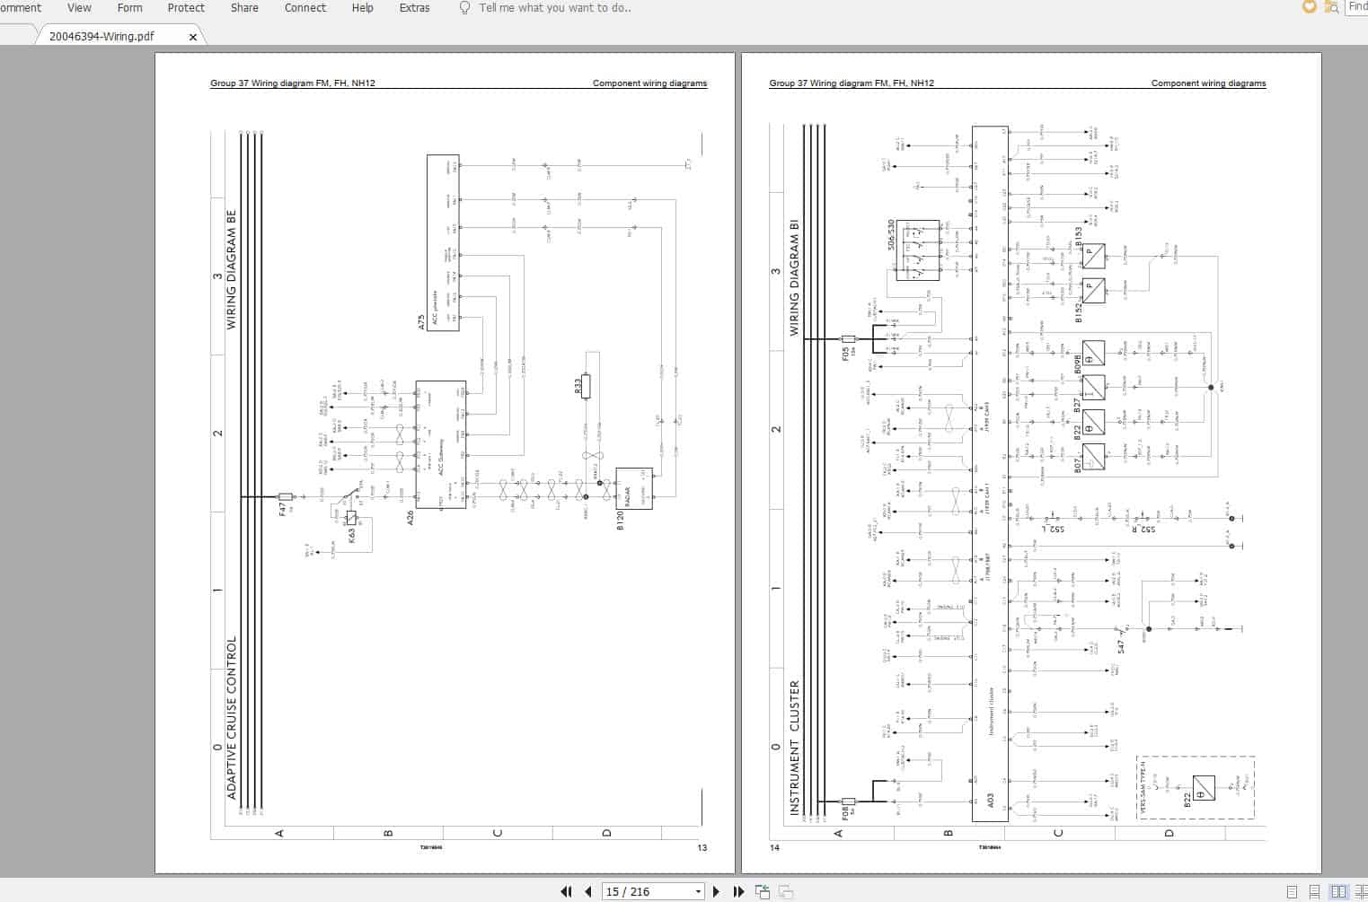Image resolution: width=1368 pixels, height=902 pixels.
Task: Go to the previous page
Action: [x=588, y=891]
